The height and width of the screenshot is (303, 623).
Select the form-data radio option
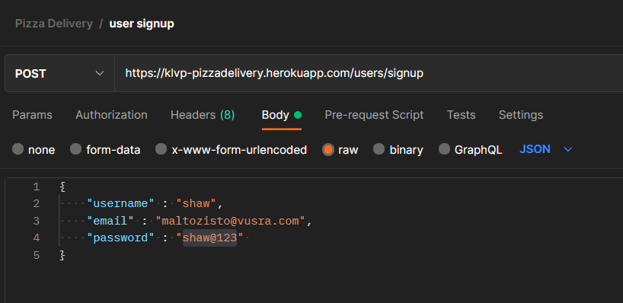(75, 149)
